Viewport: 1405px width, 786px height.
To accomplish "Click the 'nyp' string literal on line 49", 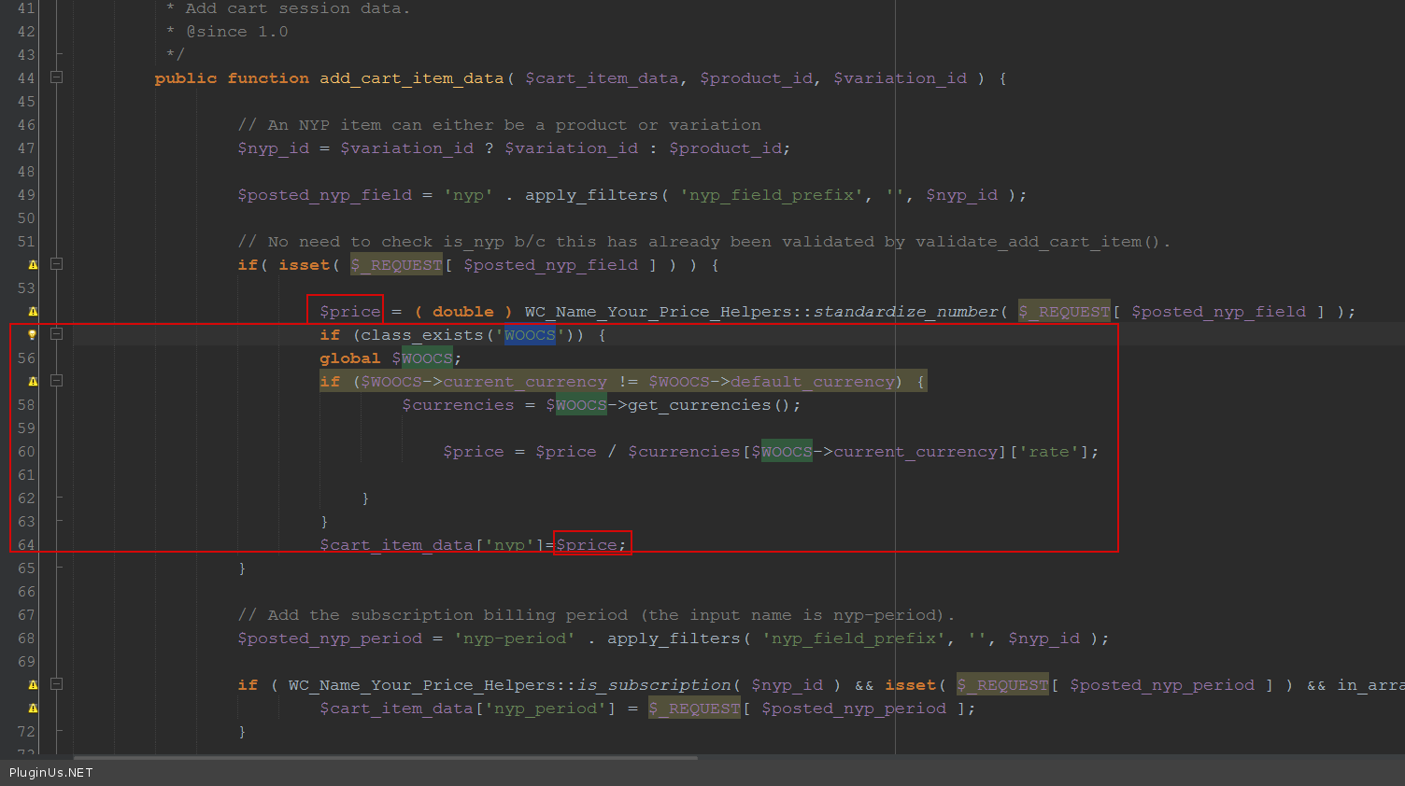I will [468, 195].
